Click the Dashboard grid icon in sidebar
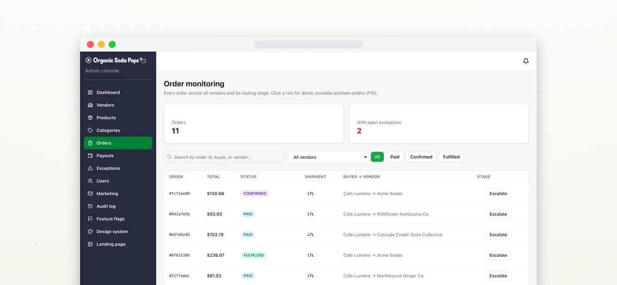The width and height of the screenshot is (617, 285). tap(90, 92)
